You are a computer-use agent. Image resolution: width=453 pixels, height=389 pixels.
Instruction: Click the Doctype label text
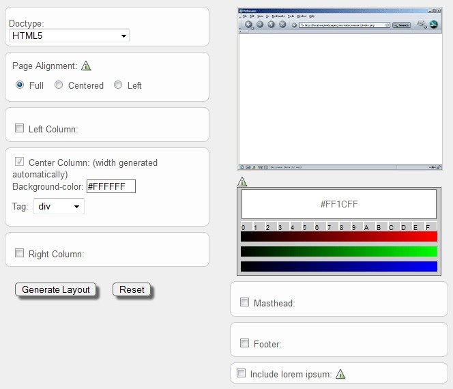point(27,23)
